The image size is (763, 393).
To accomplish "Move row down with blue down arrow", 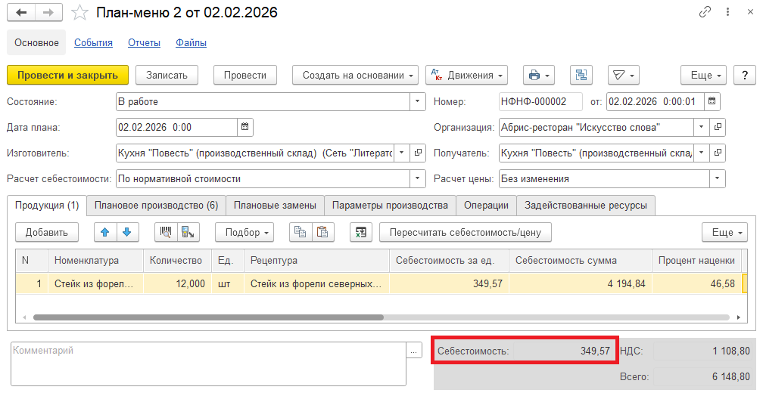I will 127,232.
